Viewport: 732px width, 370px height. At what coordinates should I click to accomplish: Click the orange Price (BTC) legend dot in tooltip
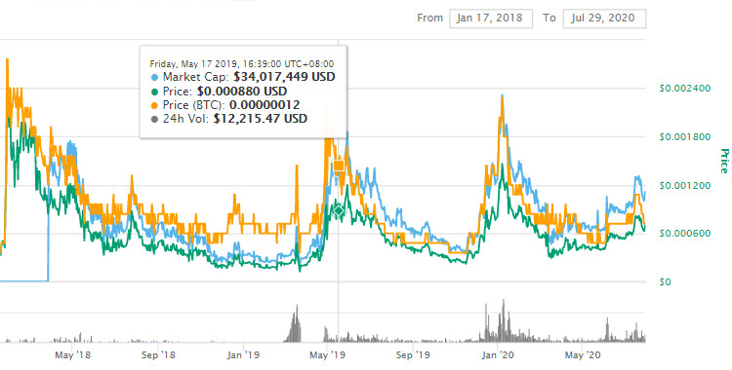pyautogui.click(x=154, y=105)
